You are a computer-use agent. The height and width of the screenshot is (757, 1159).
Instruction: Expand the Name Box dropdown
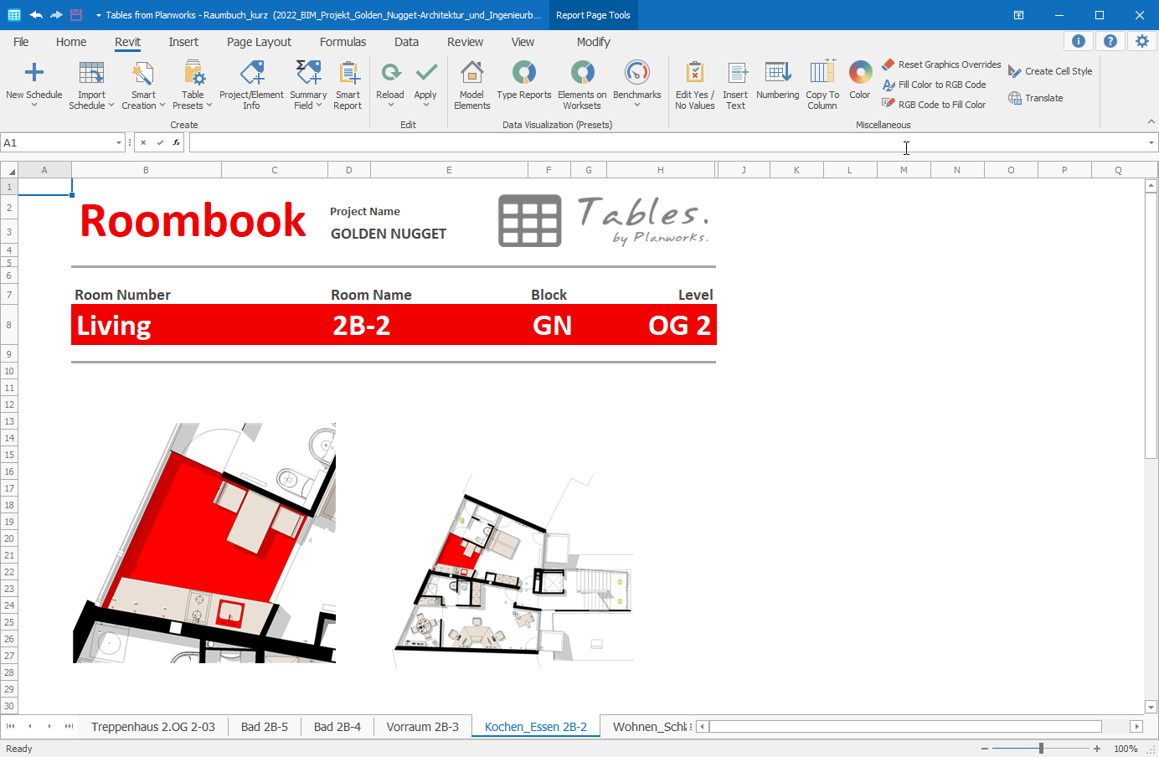click(117, 142)
